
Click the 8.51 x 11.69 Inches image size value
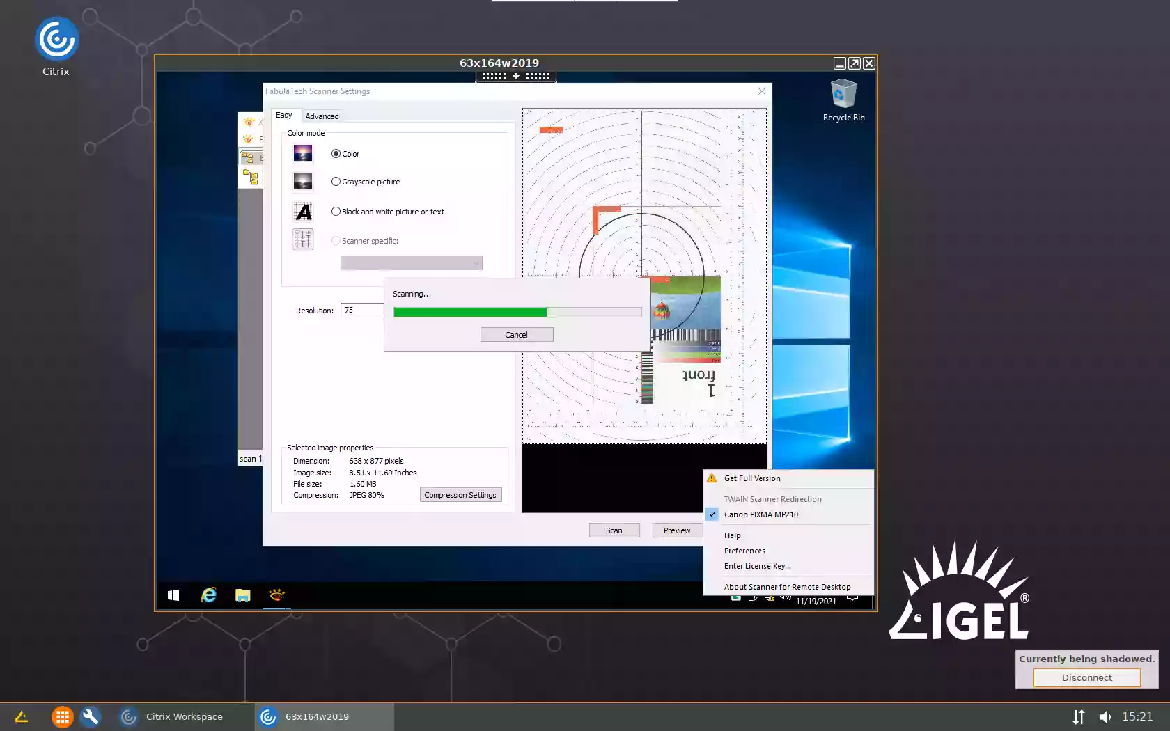coord(383,473)
